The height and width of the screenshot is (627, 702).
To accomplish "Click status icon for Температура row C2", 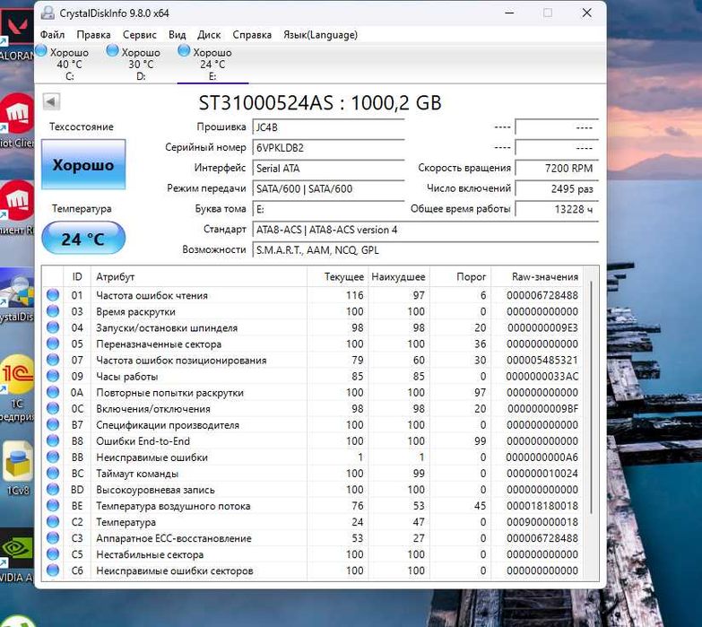I will pos(53,522).
